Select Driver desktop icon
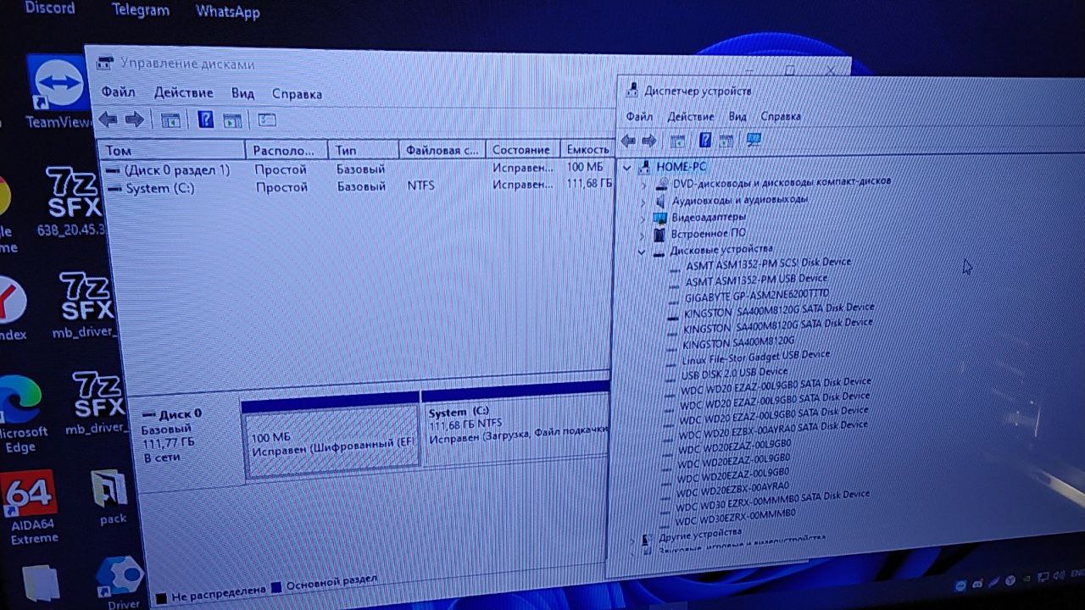The height and width of the screenshot is (610, 1085). (120, 582)
